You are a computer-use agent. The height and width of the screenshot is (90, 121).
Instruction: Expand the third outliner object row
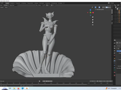click(117, 14)
